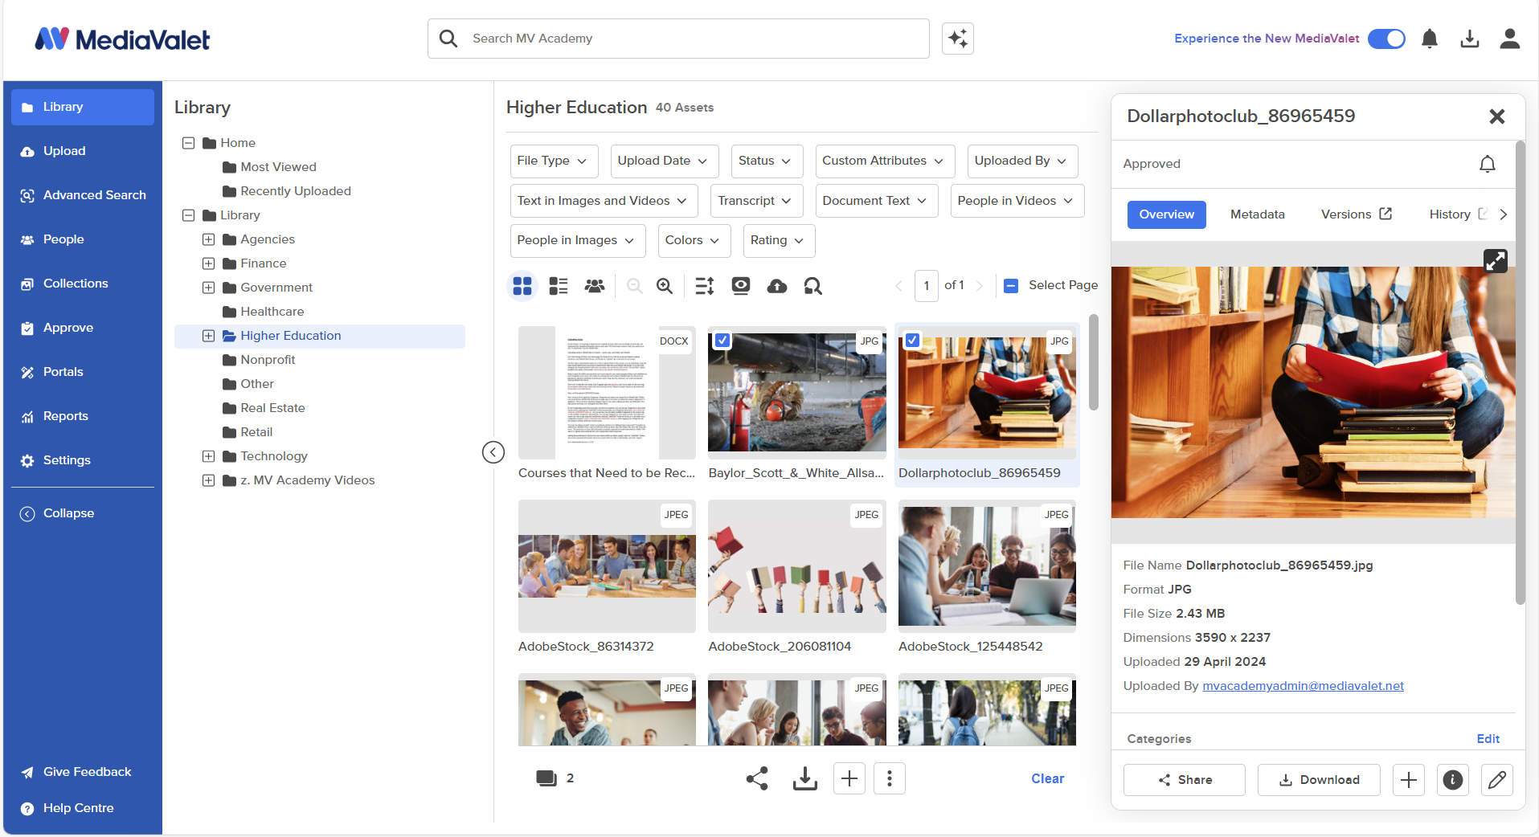Click pencil edit icon in asset panel
1539x837 pixels.
pyautogui.click(x=1497, y=780)
